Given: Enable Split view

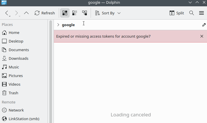Looking at the screenshot, I should 177,13.
